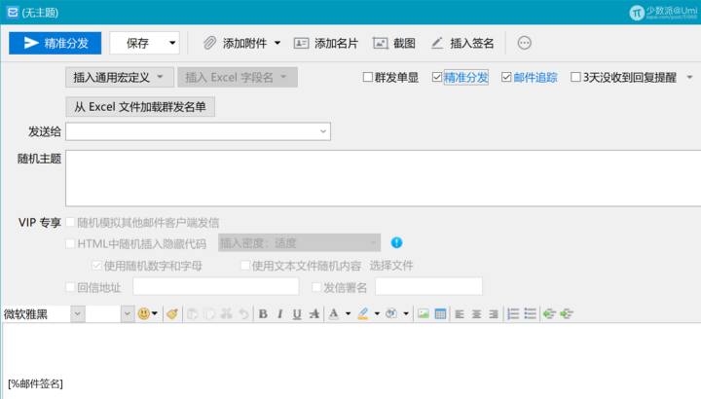701x399 pixels.
Task: Click the background paint icon
Action: (391, 313)
